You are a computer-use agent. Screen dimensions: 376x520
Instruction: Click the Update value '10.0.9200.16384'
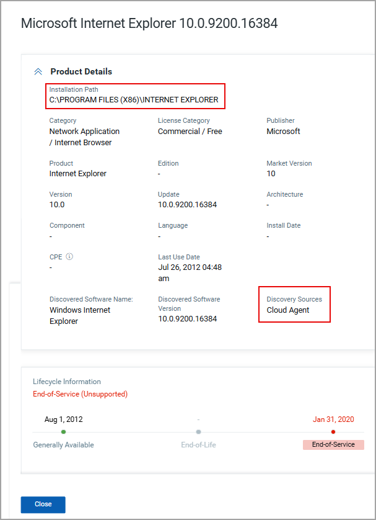(187, 205)
